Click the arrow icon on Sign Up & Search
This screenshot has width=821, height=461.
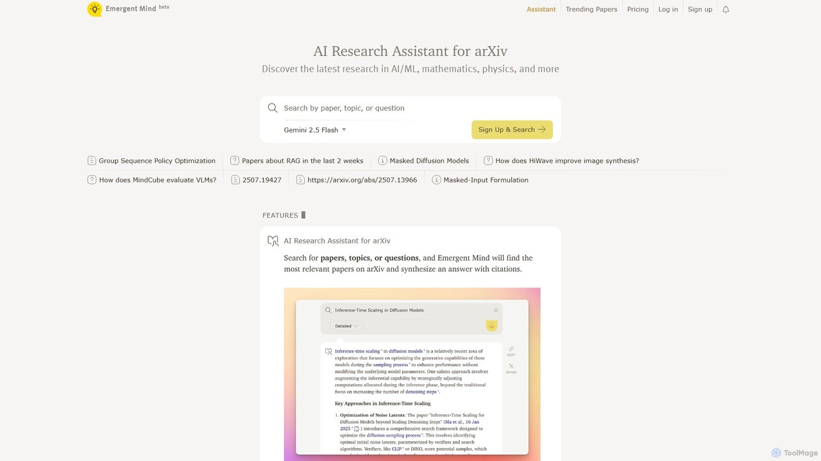pos(542,129)
